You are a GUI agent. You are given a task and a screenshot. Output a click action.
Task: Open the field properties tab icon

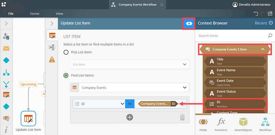52,47
